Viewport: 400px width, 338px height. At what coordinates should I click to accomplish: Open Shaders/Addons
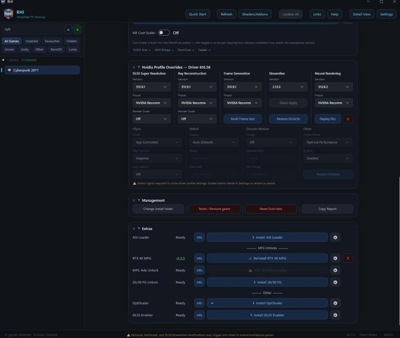coord(255,14)
